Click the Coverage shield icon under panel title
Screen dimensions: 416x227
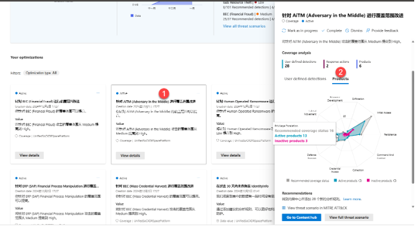[283, 21]
